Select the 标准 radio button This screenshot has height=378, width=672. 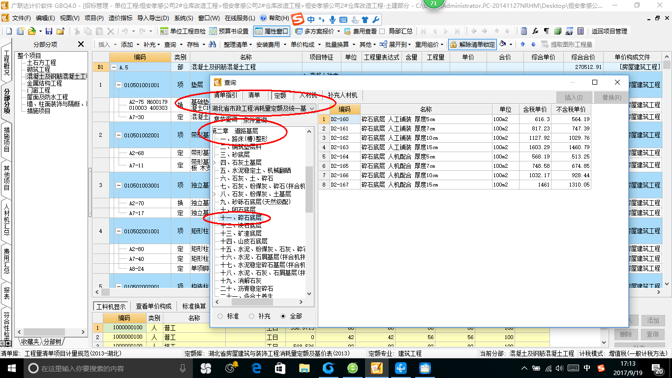(220, 316)
